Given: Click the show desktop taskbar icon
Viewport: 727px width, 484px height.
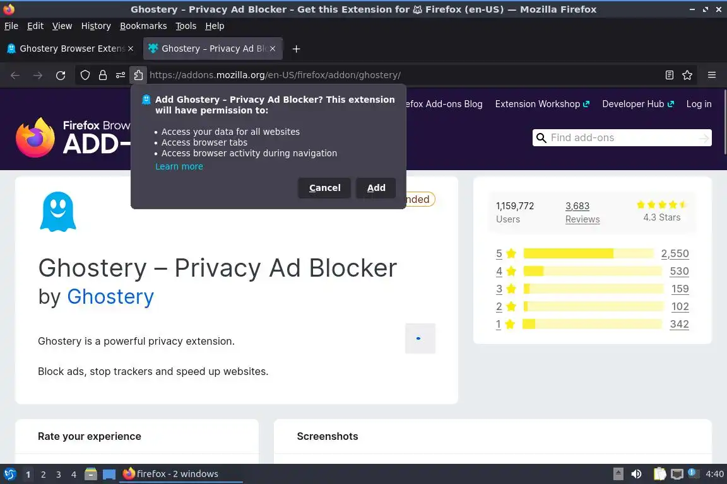Looking at the screenshot, I should (x=109, y=474).
